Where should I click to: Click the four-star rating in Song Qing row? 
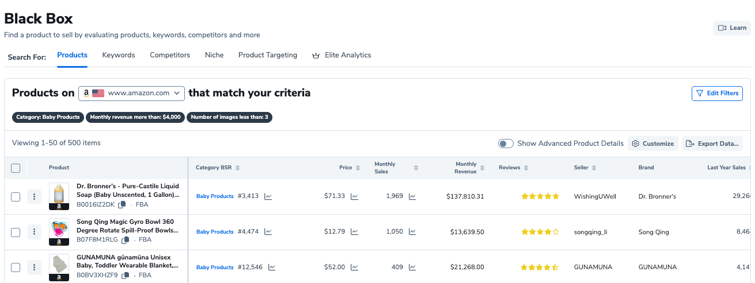coord(540,232)
